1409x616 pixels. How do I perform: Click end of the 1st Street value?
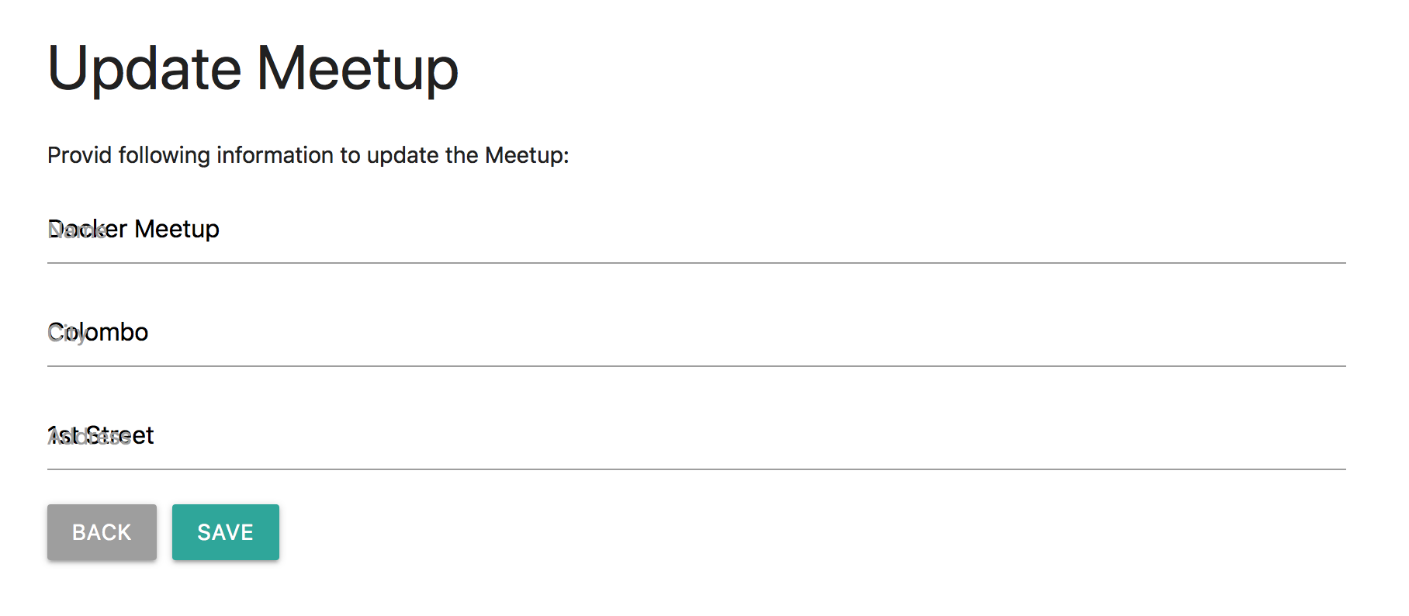tap(154, 435)
